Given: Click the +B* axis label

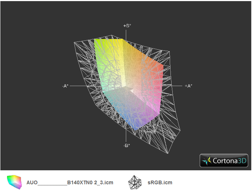Looking at the screenshot, I should point(127,26).
